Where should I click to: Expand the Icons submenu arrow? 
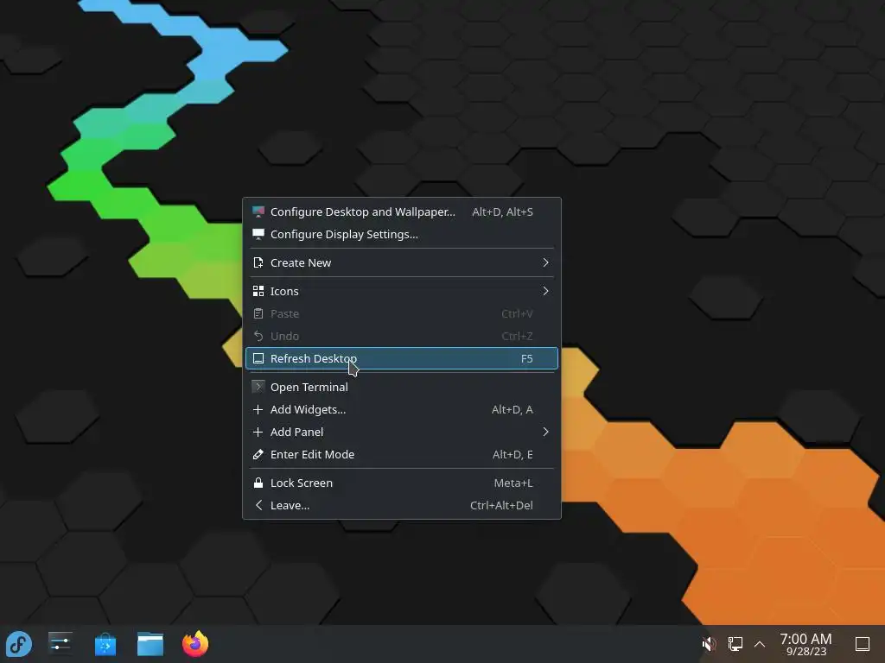546,291
